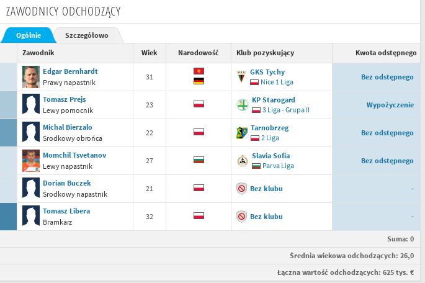The width and height of the screenshot is (425, 283).
Task: Click the Kwota odstępnego column header
Action: (385, 53)
